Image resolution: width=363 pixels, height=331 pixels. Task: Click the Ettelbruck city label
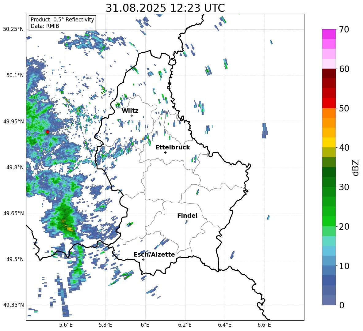click(173, 148)
